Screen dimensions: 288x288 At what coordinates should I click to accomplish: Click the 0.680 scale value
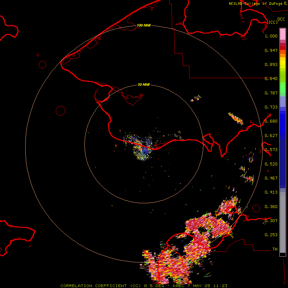[x=271, y=121]
